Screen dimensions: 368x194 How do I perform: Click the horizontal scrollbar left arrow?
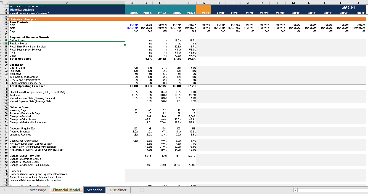click(x=296, y=190)
